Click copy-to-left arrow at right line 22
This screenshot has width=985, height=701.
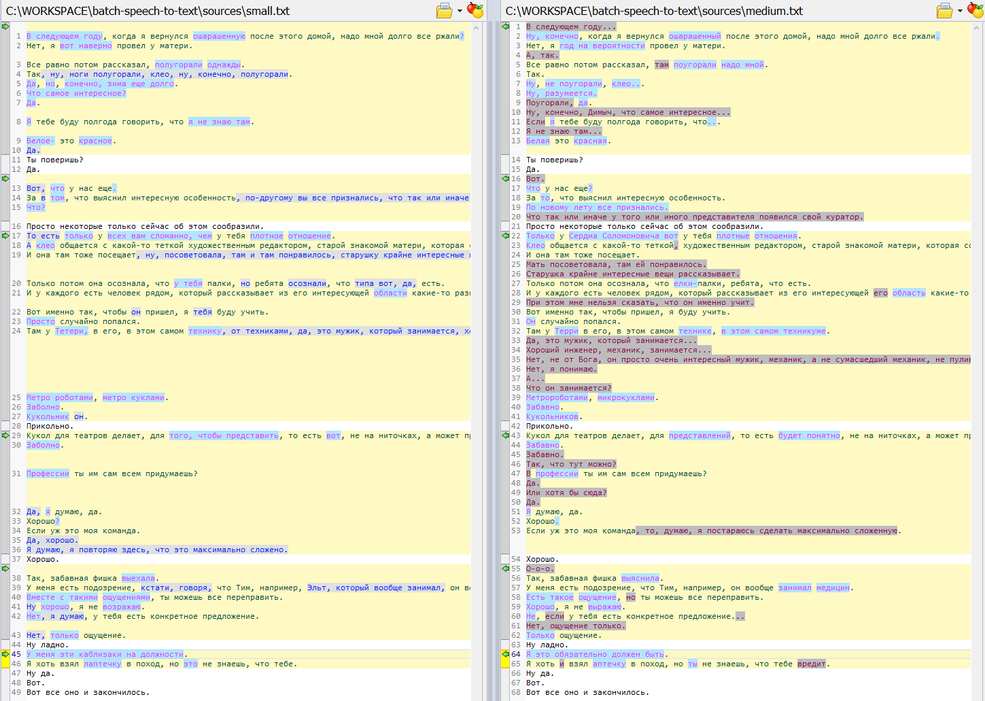505,236
